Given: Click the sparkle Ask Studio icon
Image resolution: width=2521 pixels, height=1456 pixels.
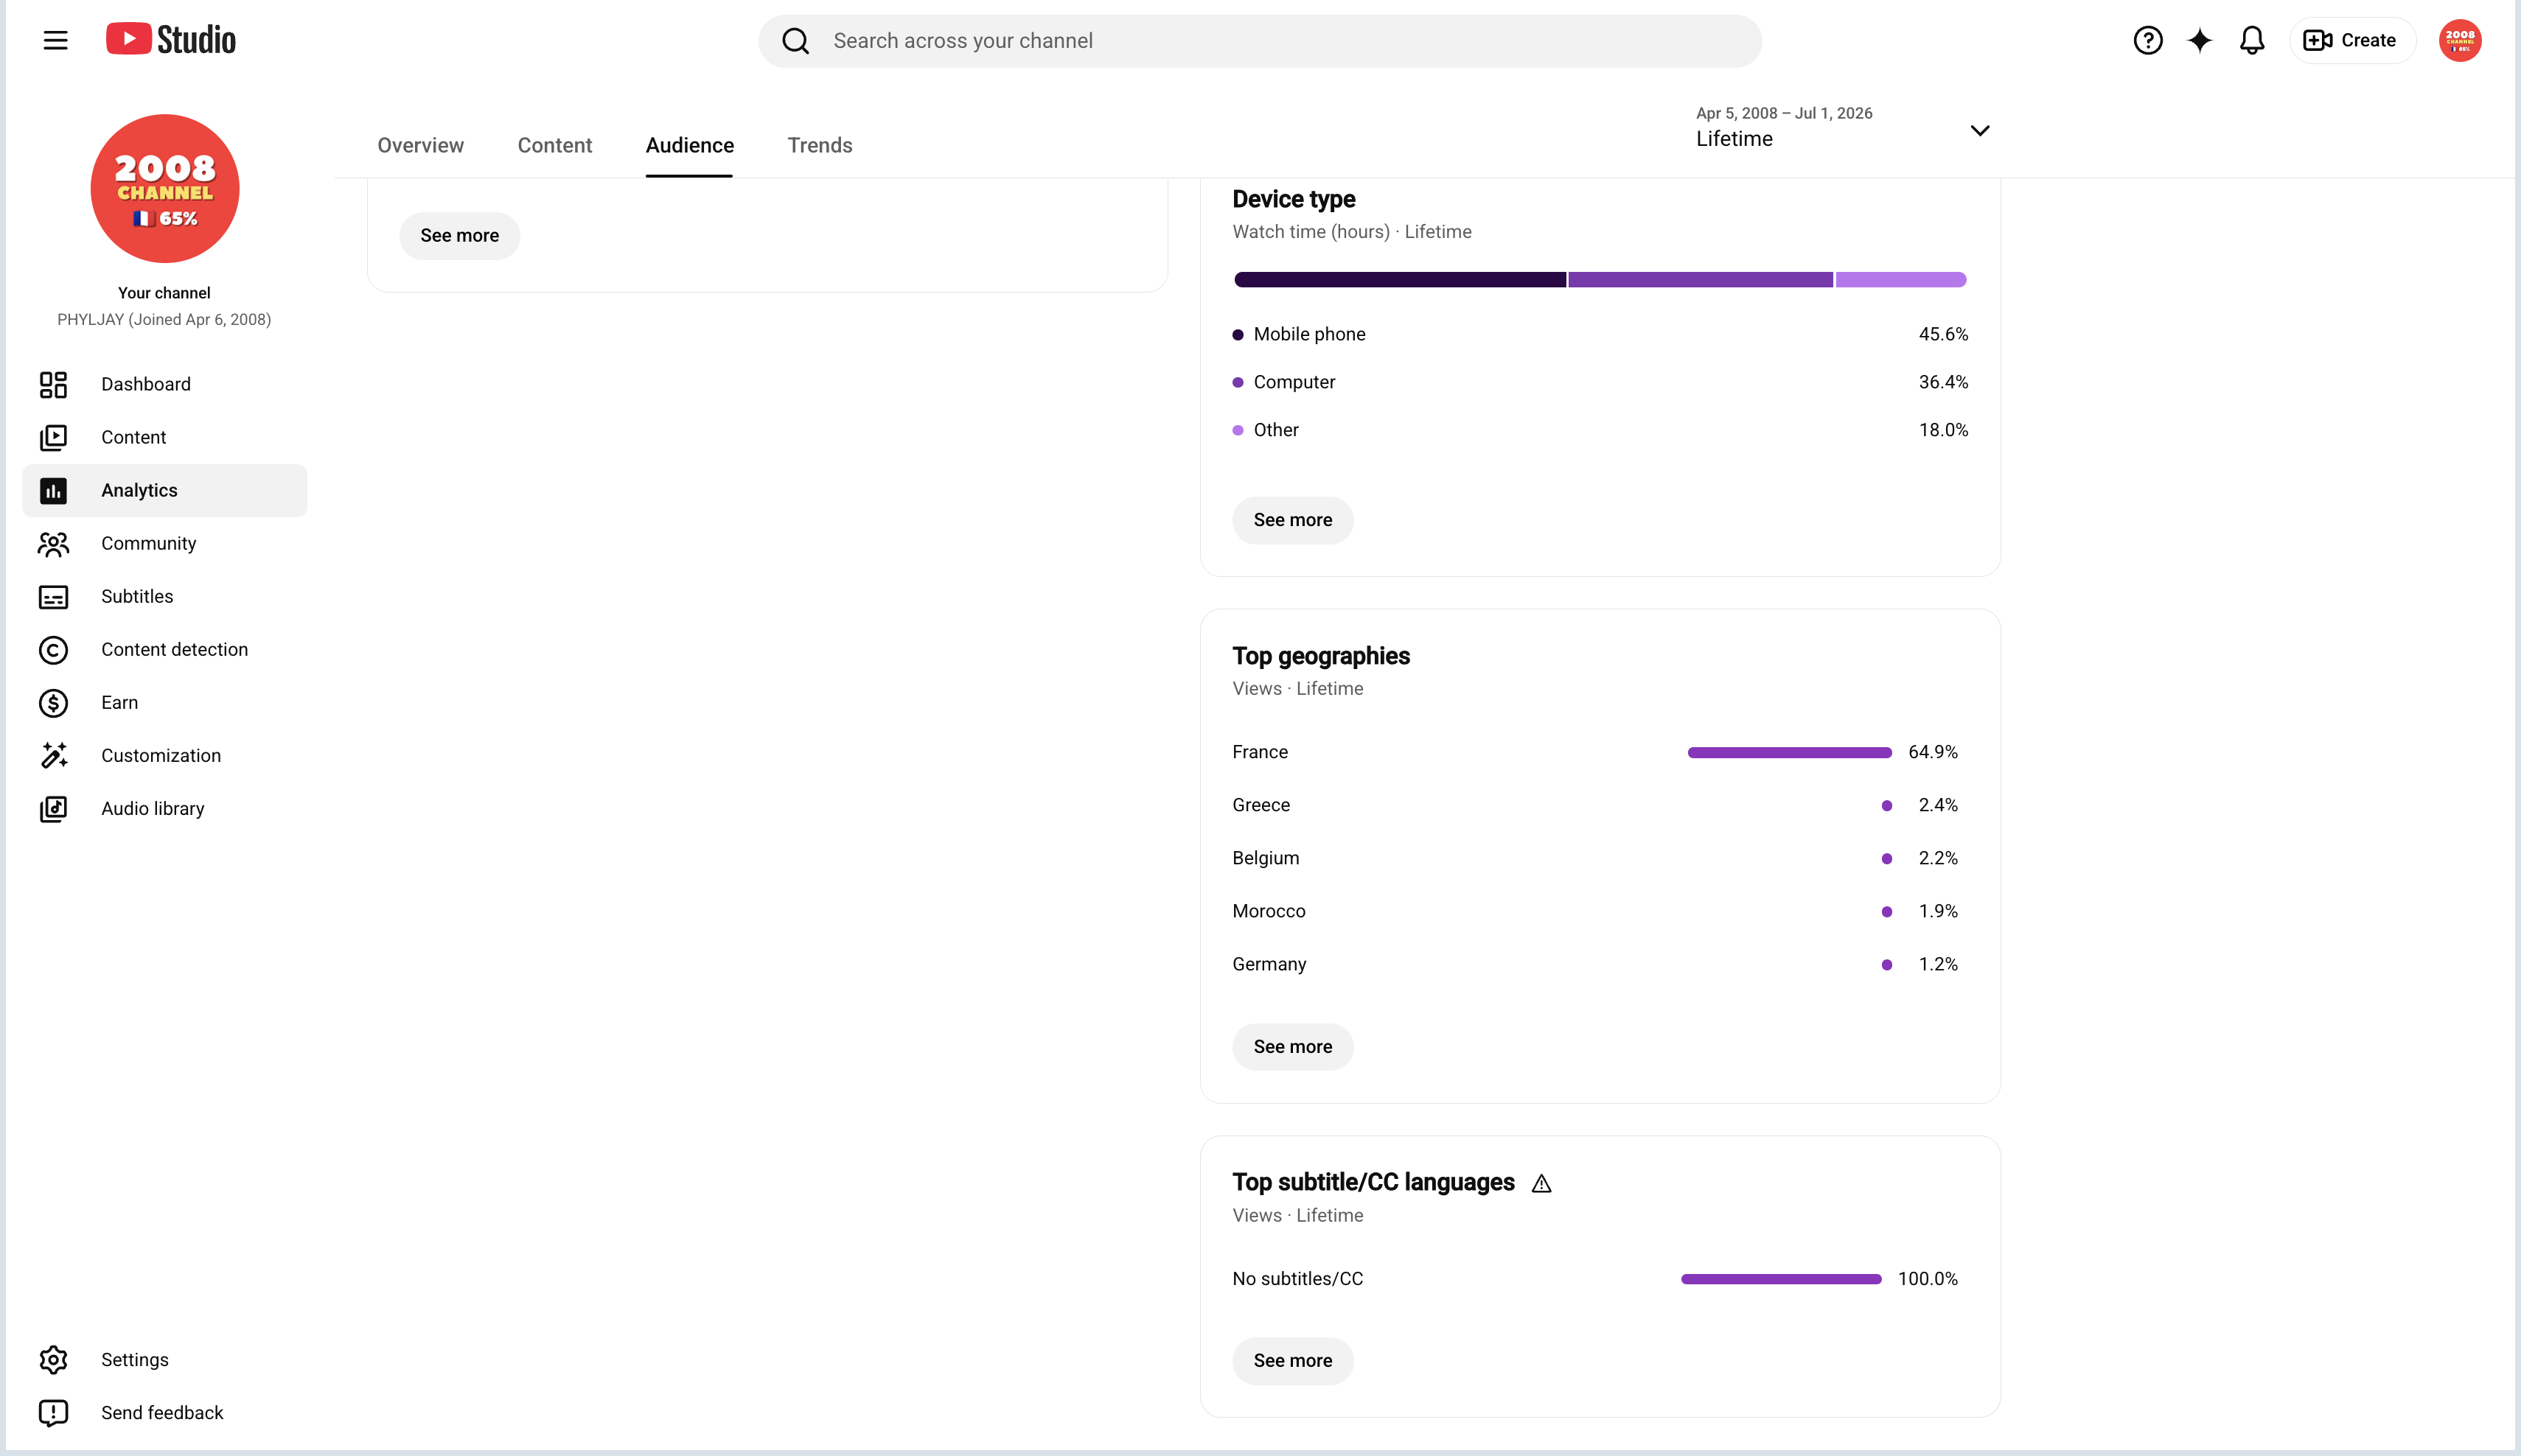Looking at the screenshot, I should point(2199,40).
